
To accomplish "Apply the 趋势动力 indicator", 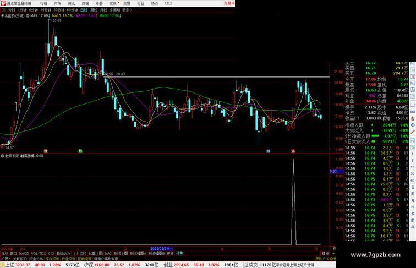I will 63,254.
